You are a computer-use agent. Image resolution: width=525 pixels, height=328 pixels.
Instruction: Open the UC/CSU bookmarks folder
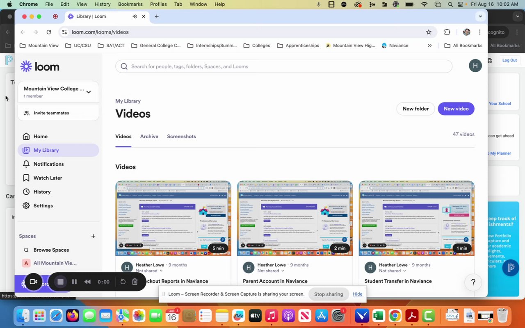tap(78, 46)
